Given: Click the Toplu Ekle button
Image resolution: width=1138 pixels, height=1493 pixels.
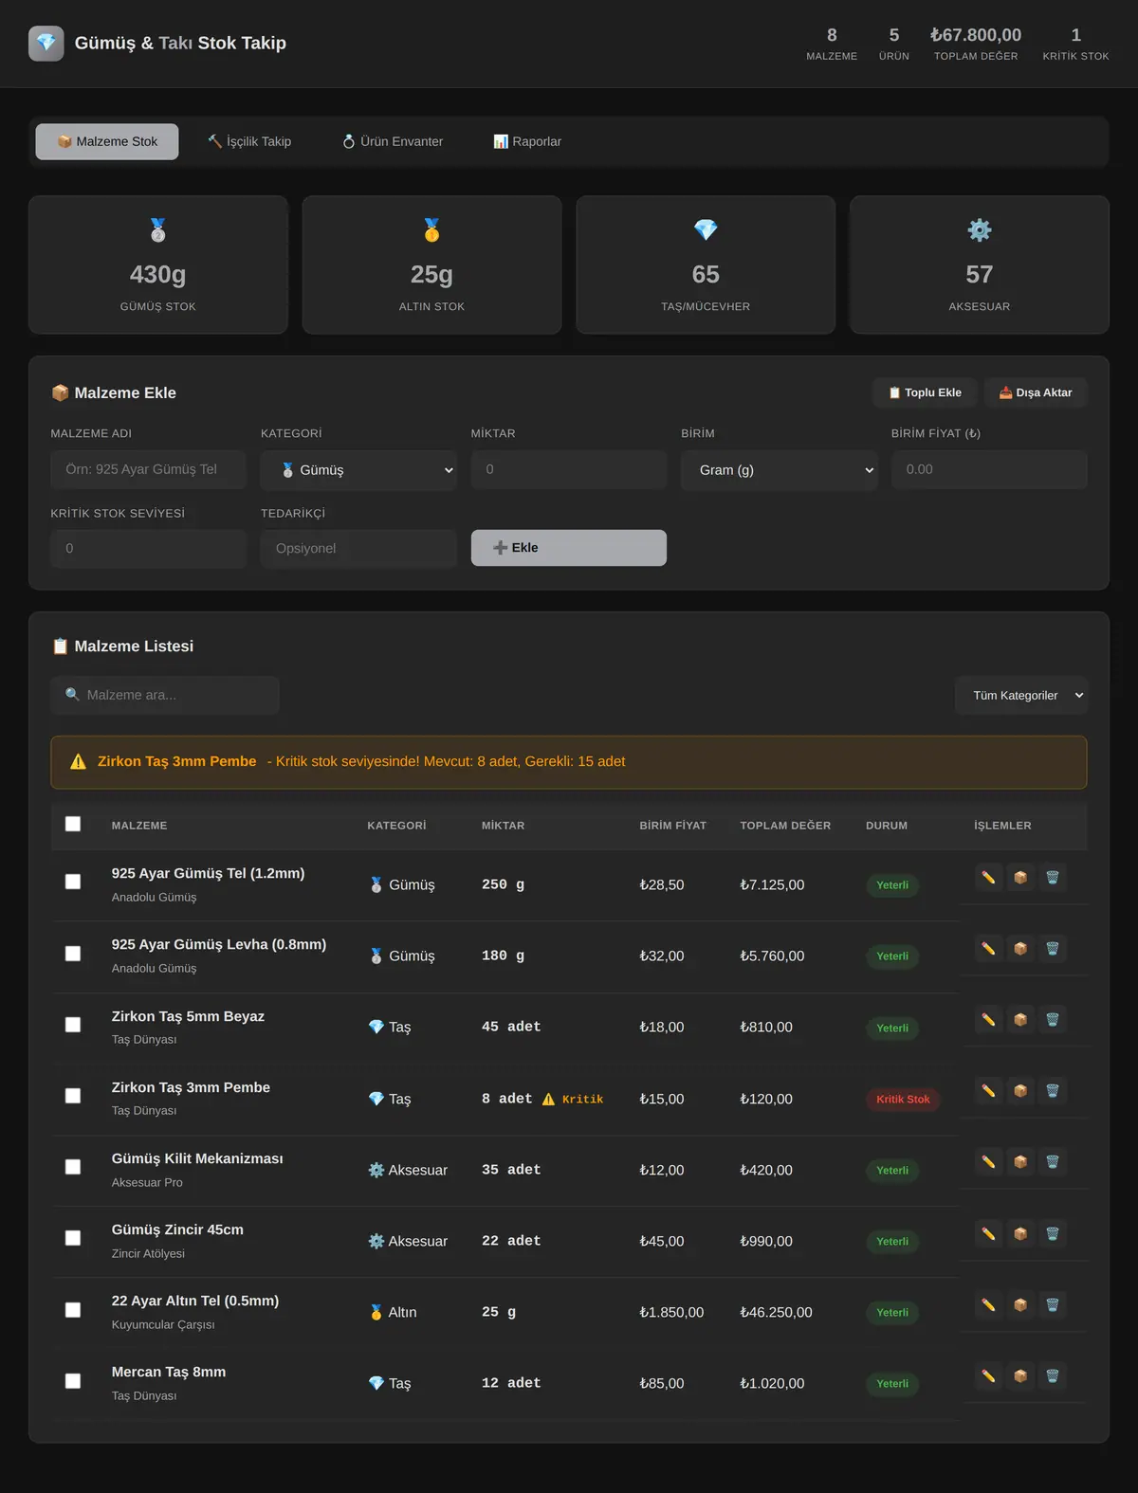Looking at the screenshot, I should pyautogui.click(x=925, y=392).
